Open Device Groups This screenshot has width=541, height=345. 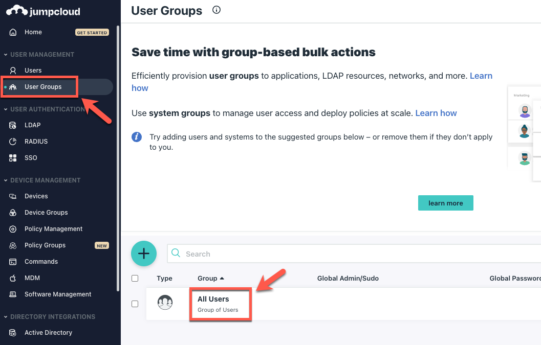(46, 213)
